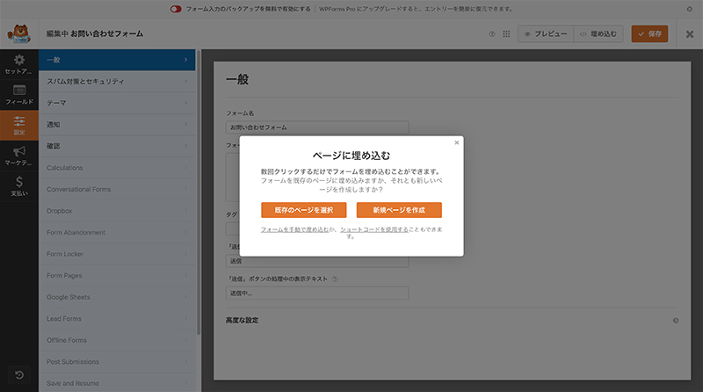The width and height of the screenshot is (703, 392).
Task: Click the help question mark icon
Action: pyautogui.click(x=491, y=34)
